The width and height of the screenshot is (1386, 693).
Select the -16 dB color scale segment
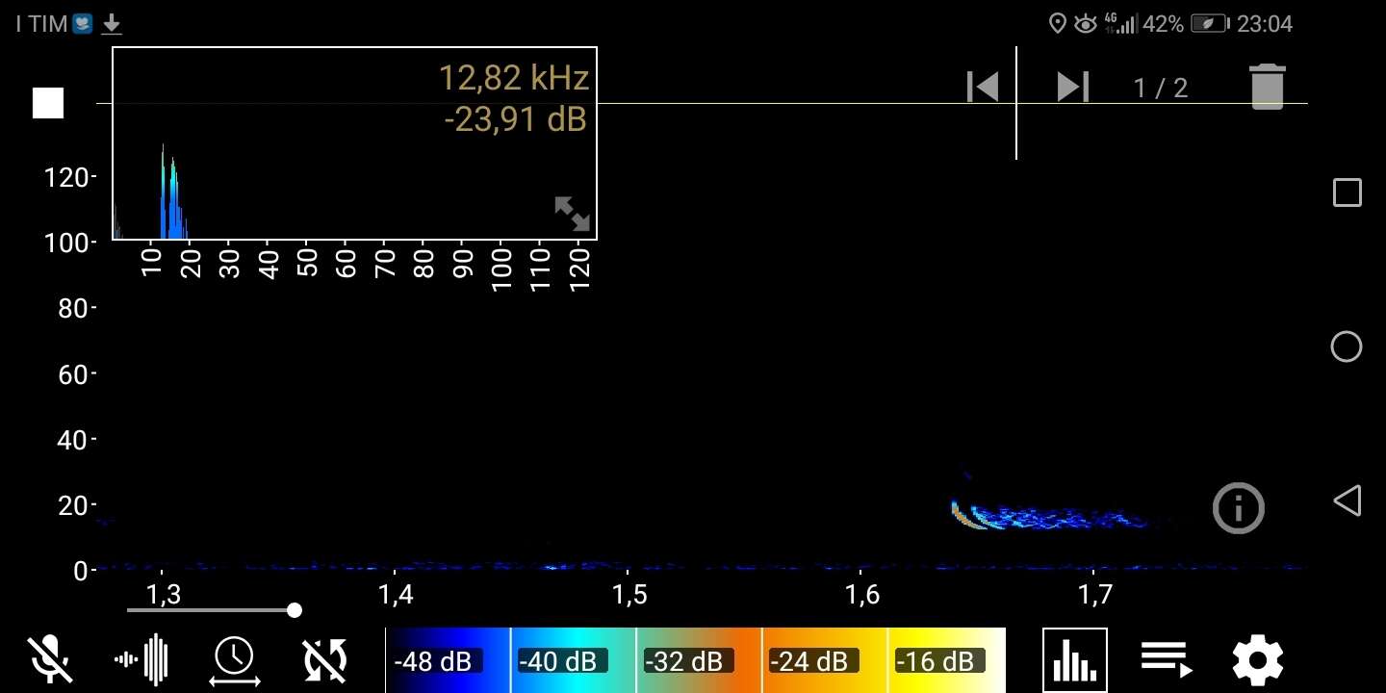[x=947, y=660]
